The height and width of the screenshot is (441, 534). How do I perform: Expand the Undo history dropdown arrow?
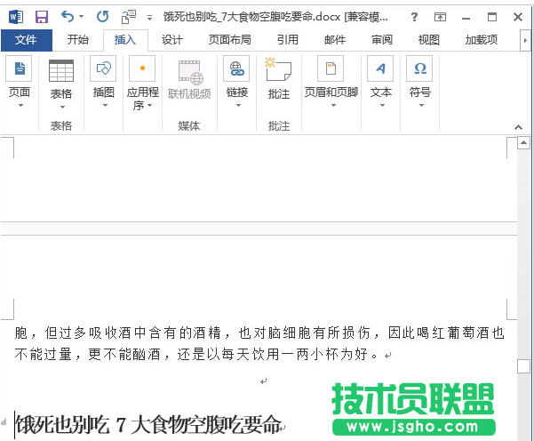(82, 16)
